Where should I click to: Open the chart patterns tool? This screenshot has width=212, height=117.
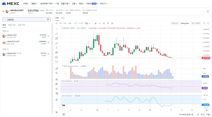57,52
